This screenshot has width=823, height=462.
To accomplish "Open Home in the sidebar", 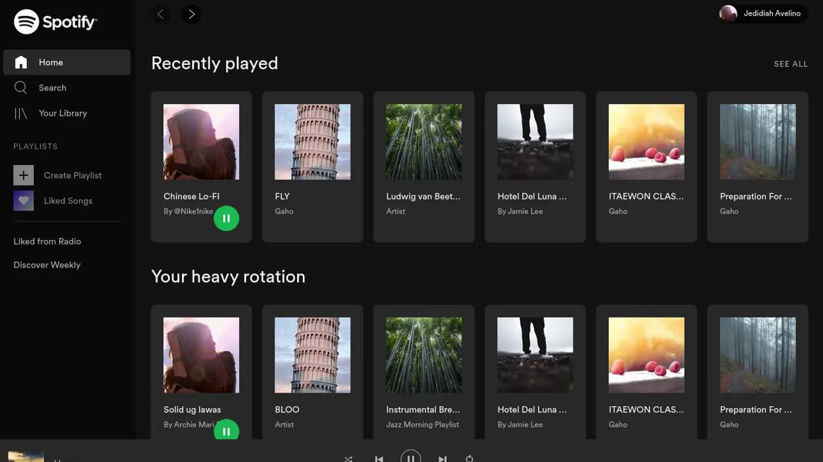I will pos(67,62).
